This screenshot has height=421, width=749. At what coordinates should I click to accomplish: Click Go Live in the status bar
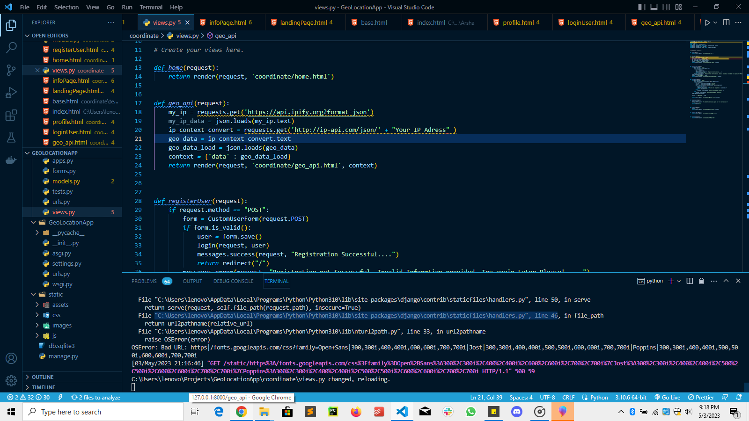667,397
